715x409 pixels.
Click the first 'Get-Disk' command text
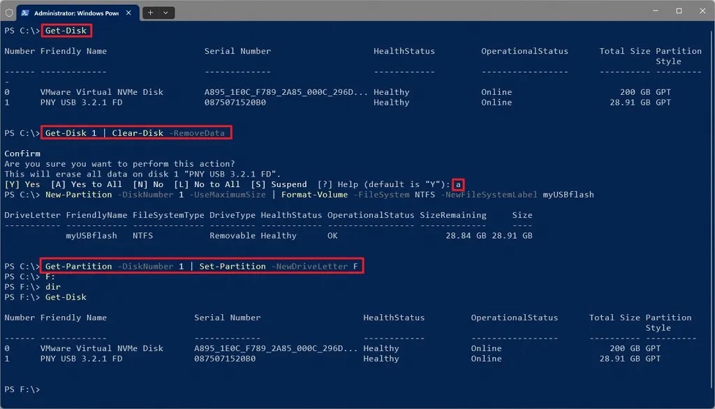[66, 31]
